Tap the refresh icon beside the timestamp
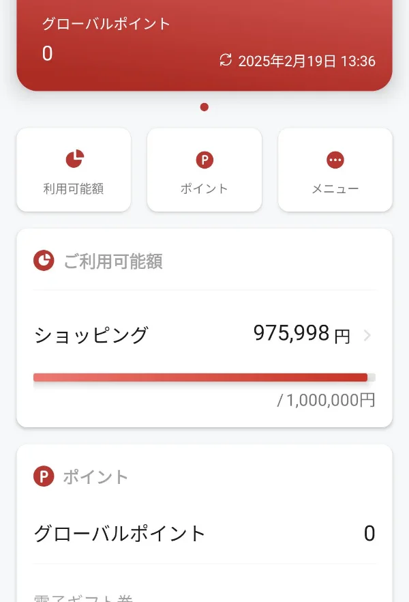The height and width of the screenshot is (602, 409). click(x=226, y=61)
